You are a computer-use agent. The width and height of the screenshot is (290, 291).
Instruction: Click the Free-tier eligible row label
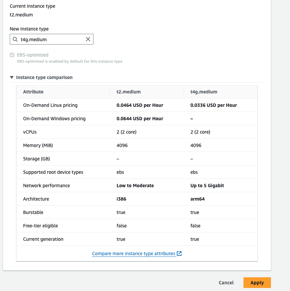coord(41,226)
